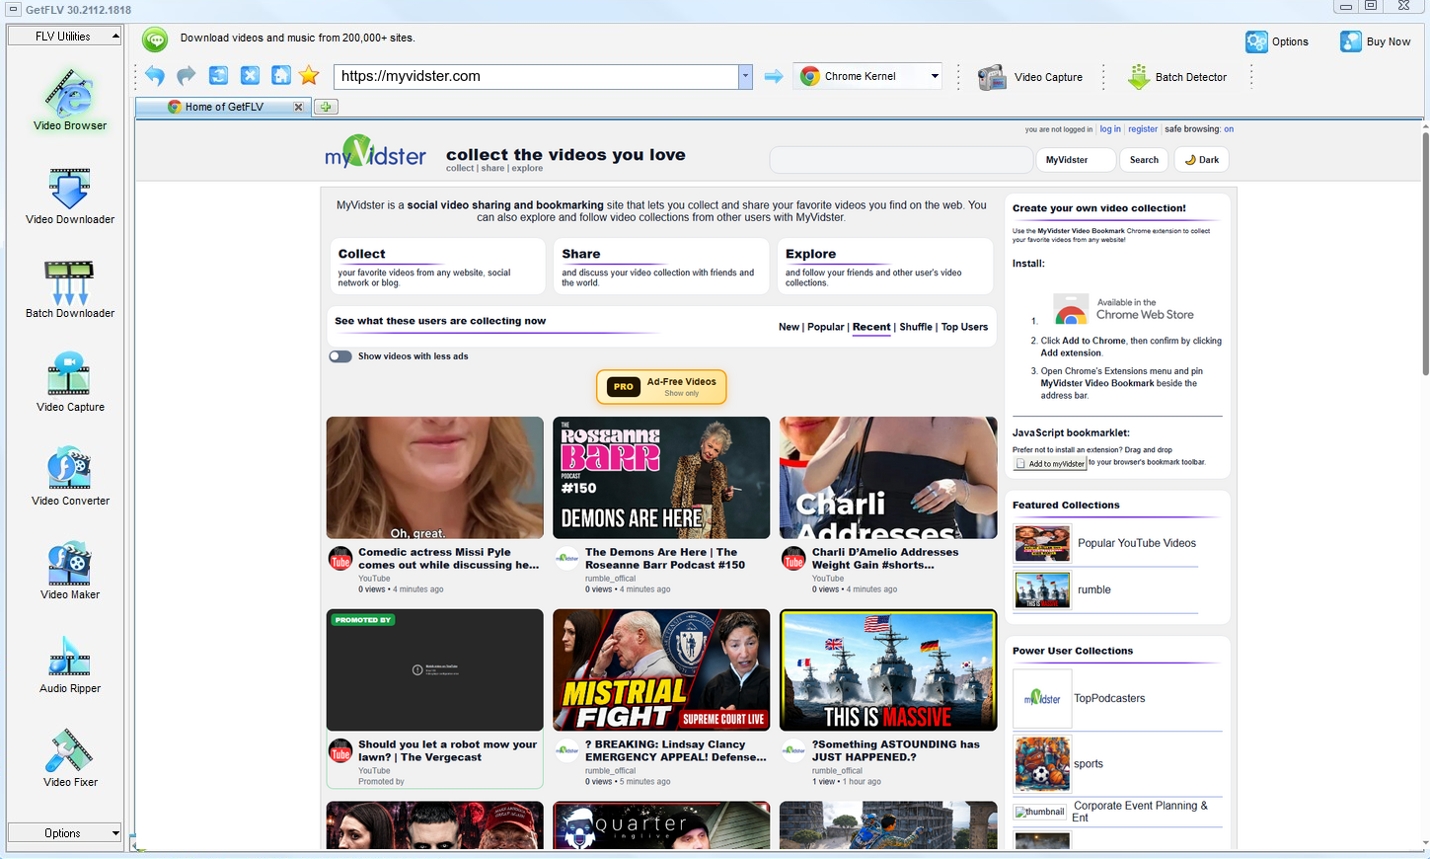Screen dimensions: 1430x859
Task: Click the log in link
Action: tap(1110, 129)
